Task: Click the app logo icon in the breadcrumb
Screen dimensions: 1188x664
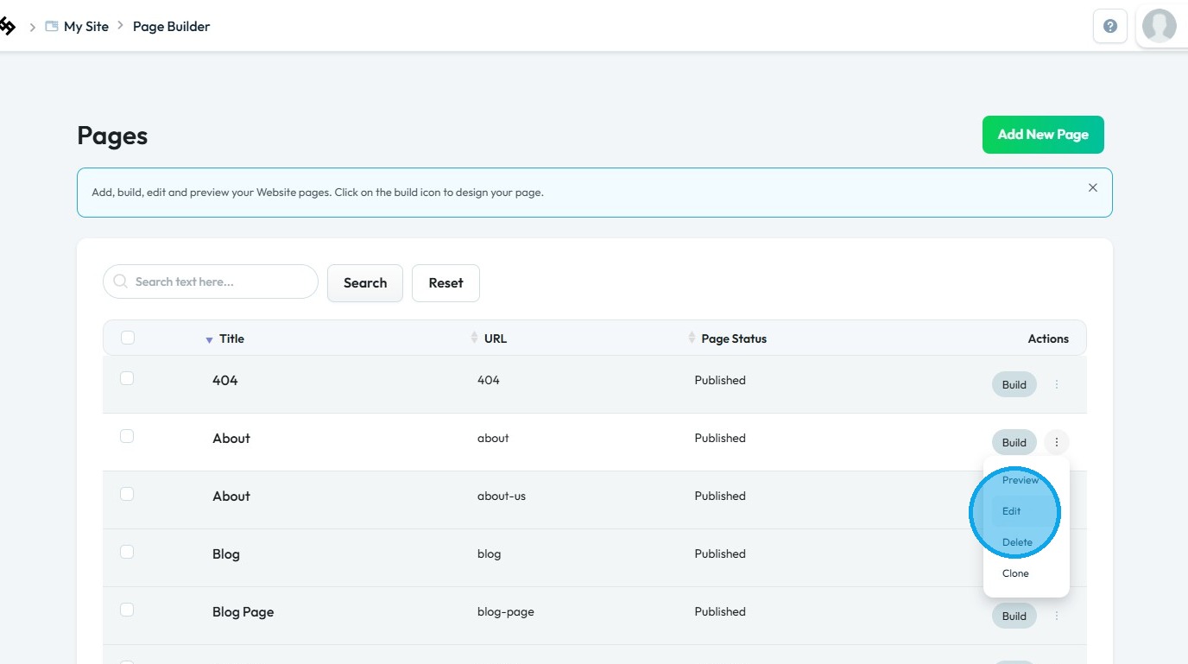Action: (x=7, y=26)
